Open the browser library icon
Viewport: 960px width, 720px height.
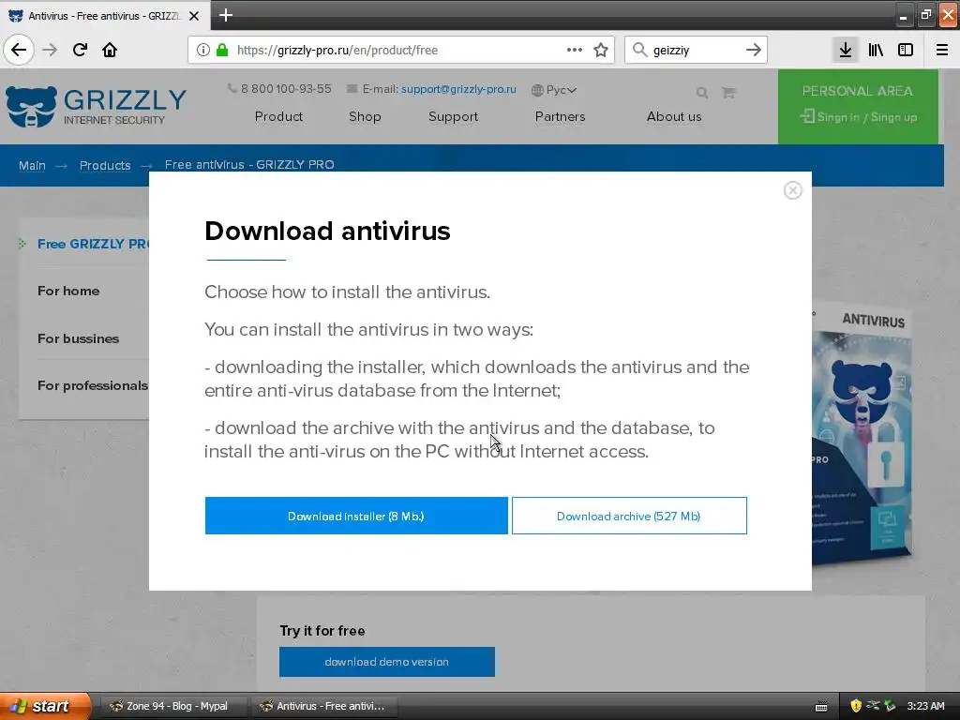pos(876,51)
